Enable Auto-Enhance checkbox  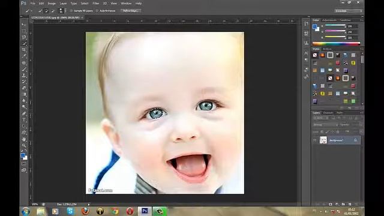[97, 11]
